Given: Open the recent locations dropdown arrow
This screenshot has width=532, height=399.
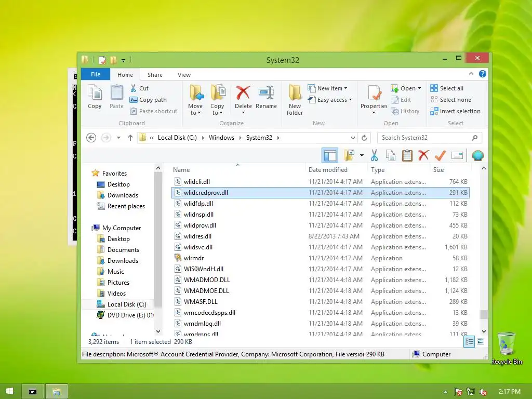Looking at the screenshot, I should pos(119,138).
